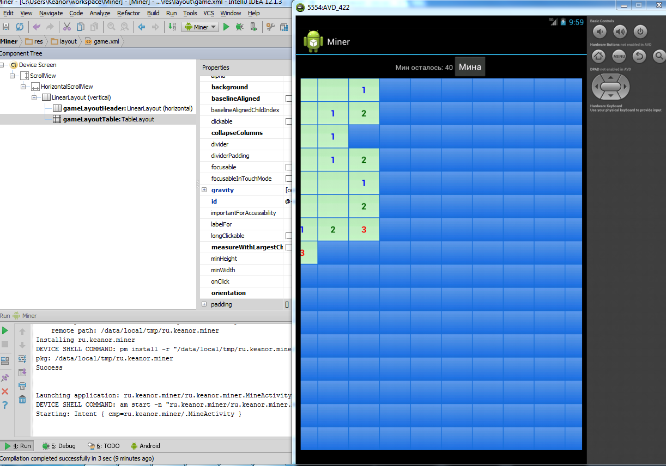Rerun Miner from the Run panel sidebar

[5, 330]
